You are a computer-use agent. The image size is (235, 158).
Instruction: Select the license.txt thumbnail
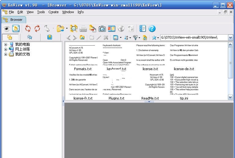point(150,58)
